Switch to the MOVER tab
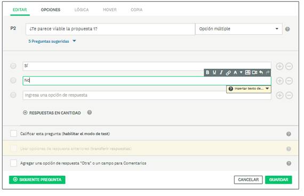The width and height of the screenshot is (304, 196). click(110, 10)
